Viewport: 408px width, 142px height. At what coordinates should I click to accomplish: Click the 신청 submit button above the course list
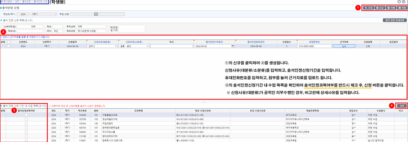click(402, 106)
